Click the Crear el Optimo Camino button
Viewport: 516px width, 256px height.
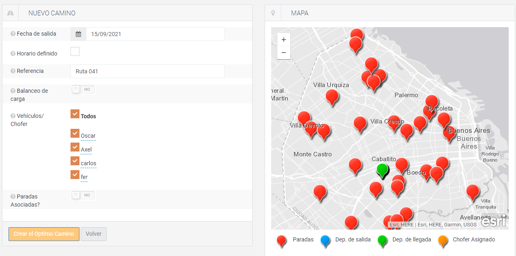click(44, 234)
